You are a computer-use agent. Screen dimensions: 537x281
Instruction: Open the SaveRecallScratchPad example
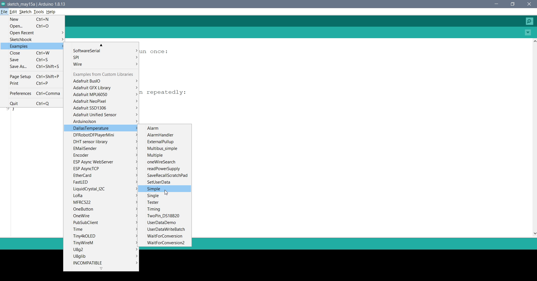tap(165, 175)
